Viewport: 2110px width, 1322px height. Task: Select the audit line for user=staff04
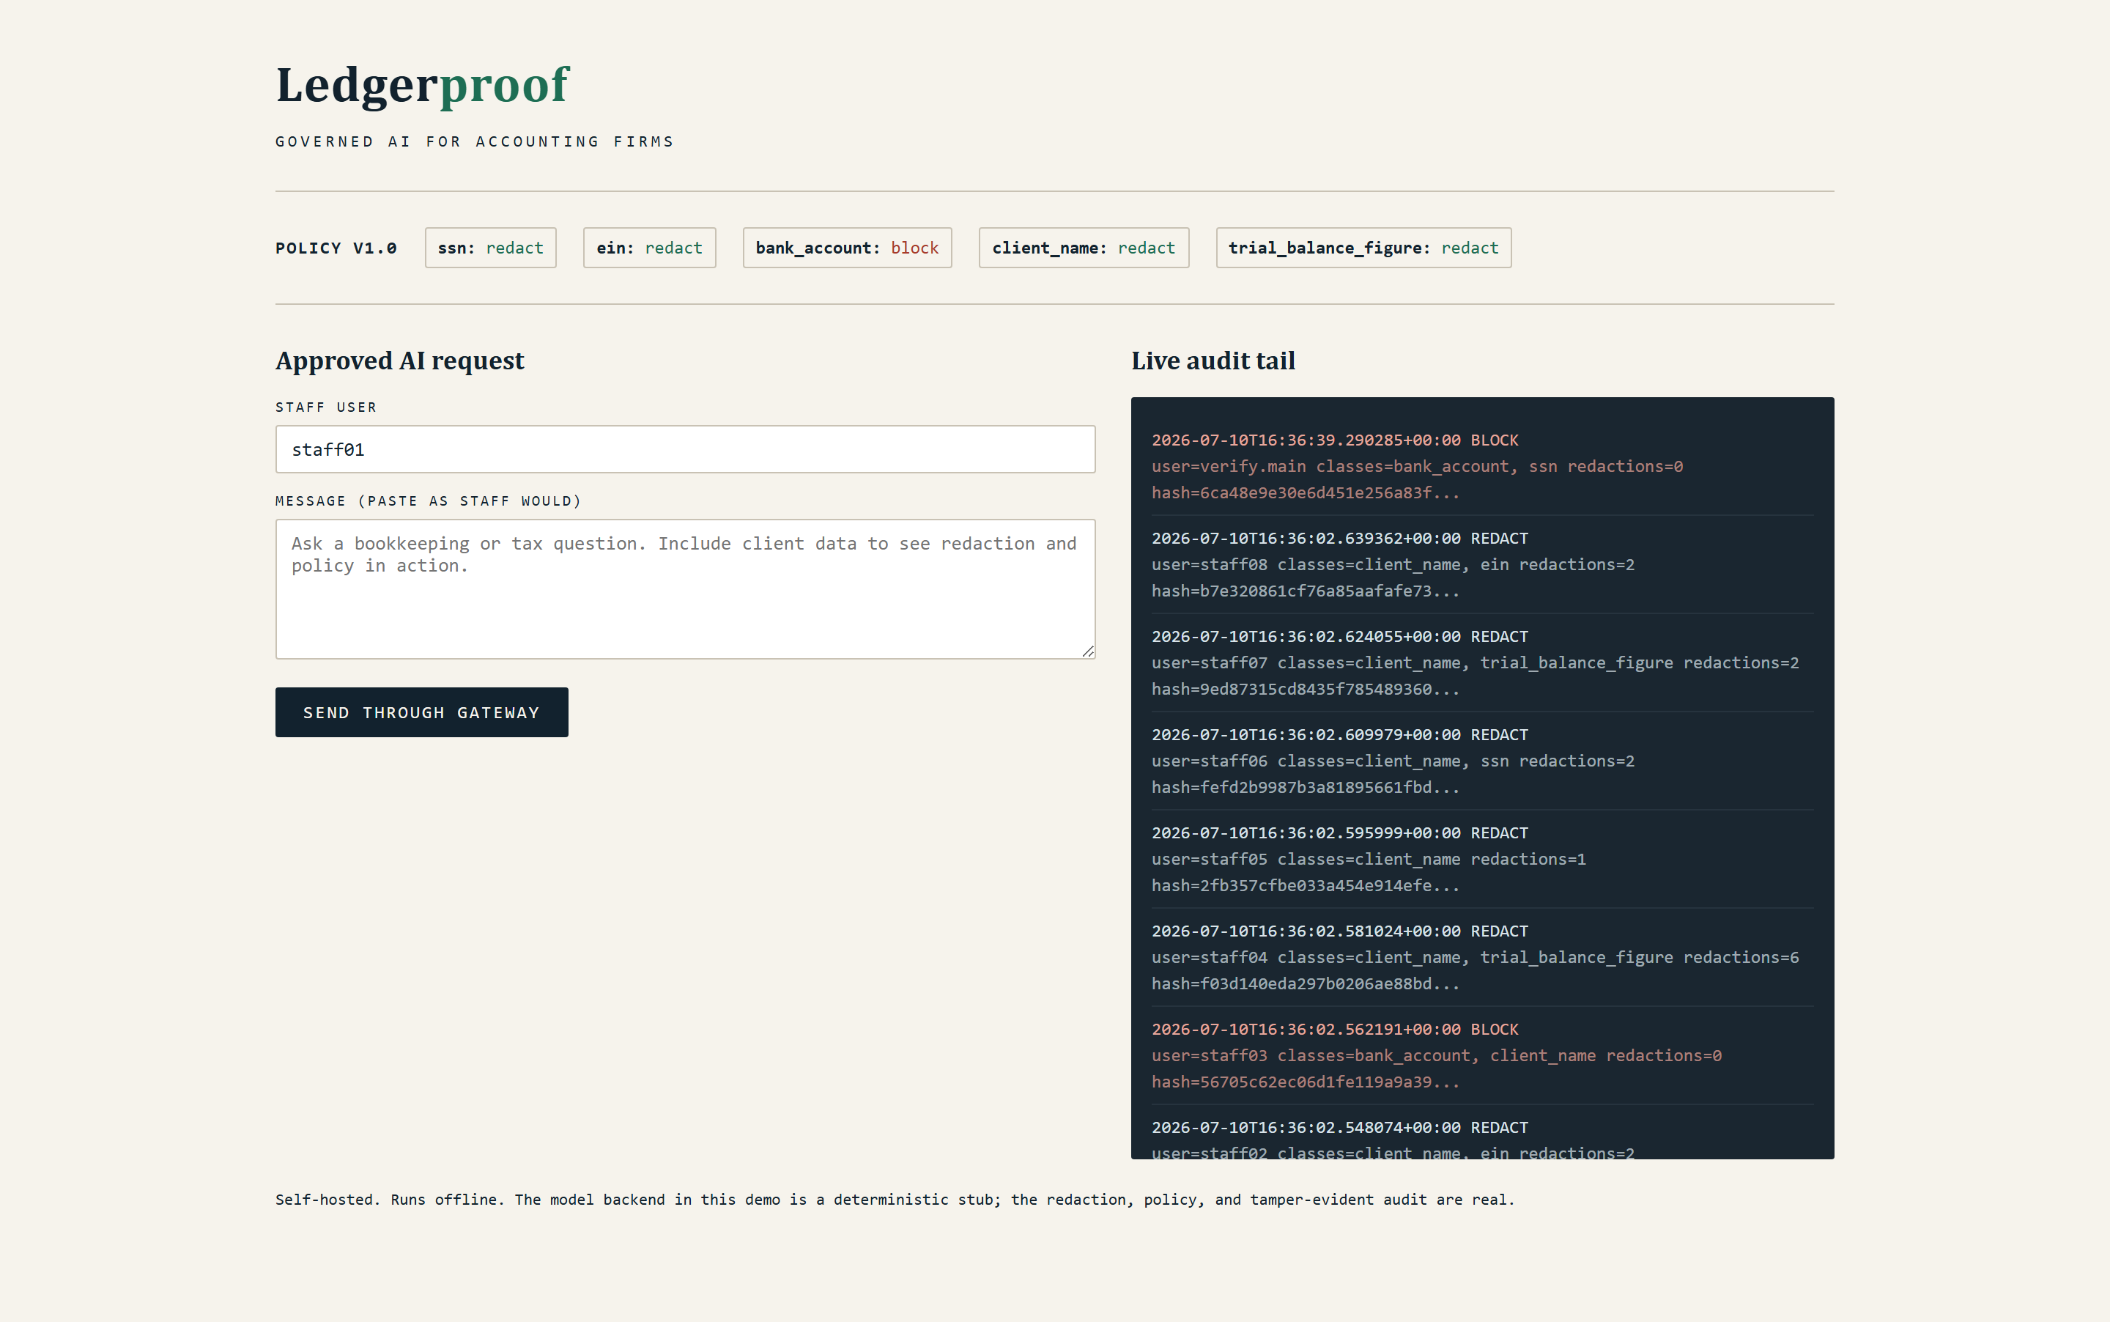(1476, 957)
